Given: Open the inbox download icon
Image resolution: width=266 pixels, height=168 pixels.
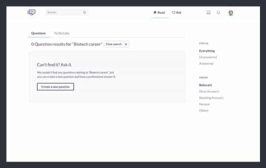Looking at the screenshot, I should click(x=208, y=12).
